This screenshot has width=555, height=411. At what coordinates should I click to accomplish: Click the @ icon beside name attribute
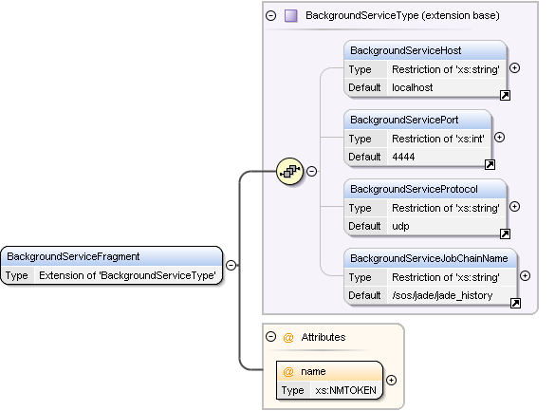[x=288, y=372]
